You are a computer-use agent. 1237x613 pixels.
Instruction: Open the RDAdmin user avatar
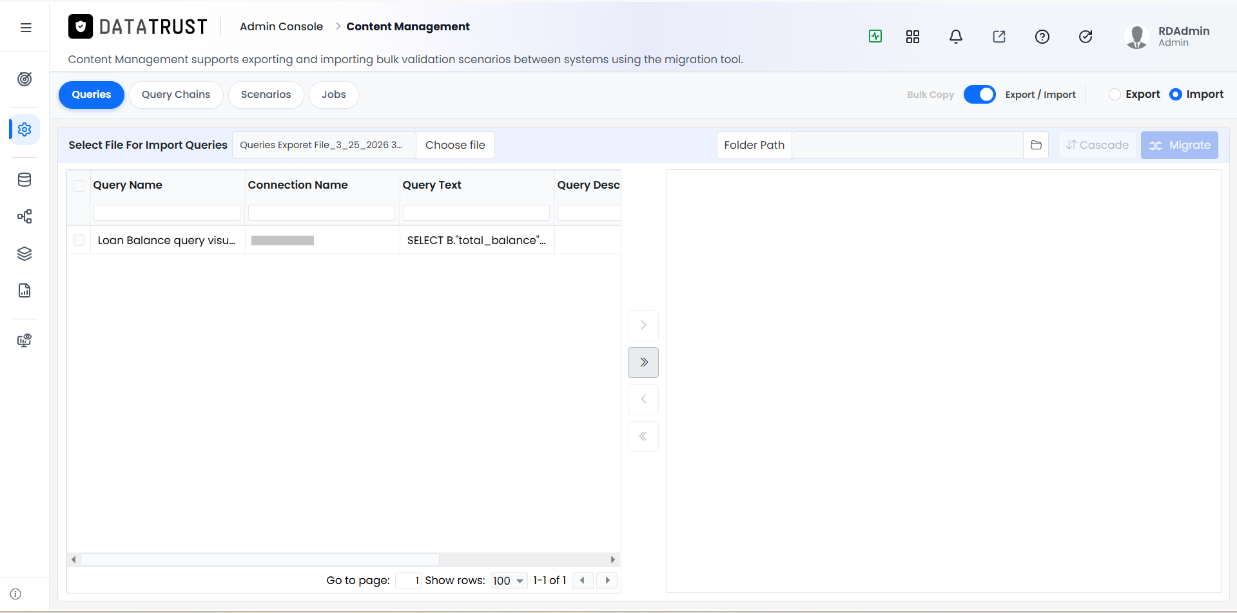(x=1136, y=37)
